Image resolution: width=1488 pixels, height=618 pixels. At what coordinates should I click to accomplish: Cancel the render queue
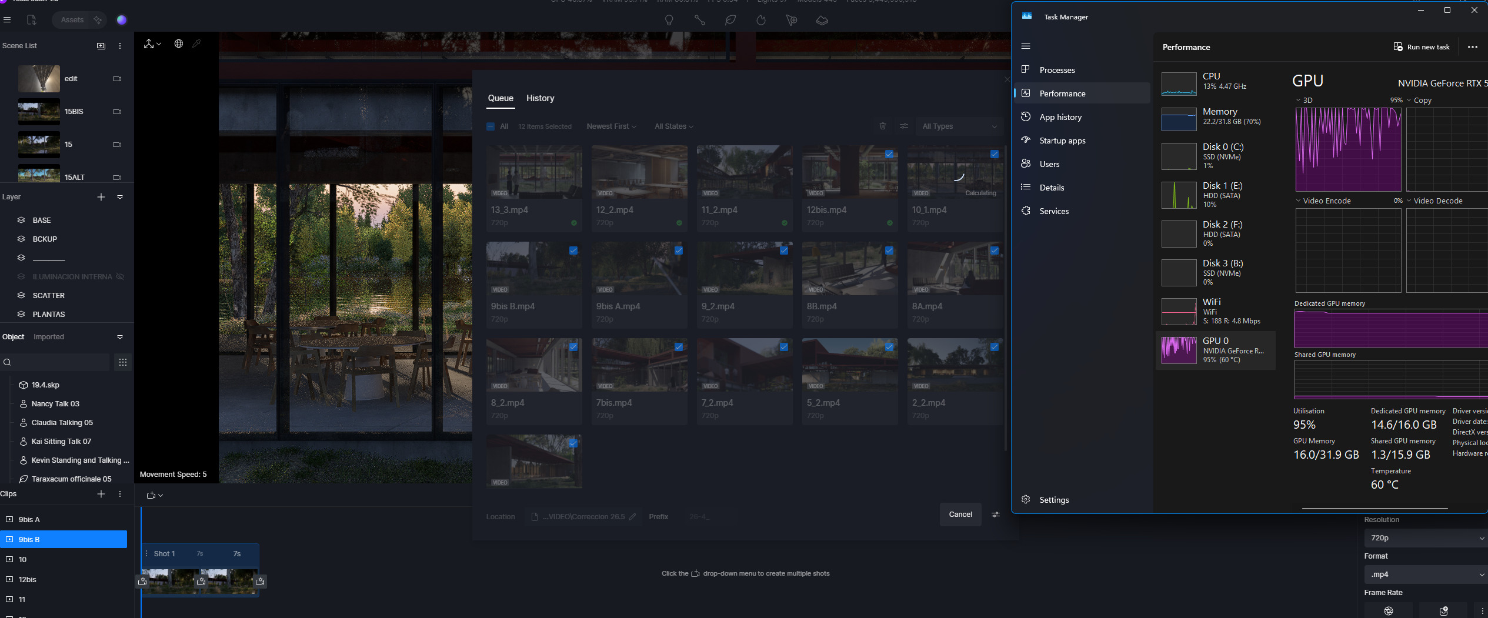click(960, 515)
